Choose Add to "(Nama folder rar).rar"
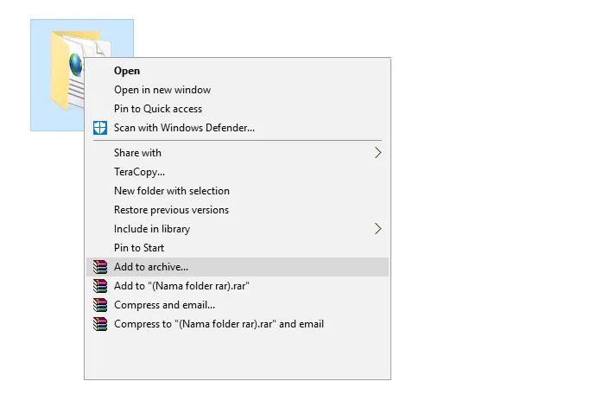The width and height of the screenshot is (609, 394). click(238, 286)
